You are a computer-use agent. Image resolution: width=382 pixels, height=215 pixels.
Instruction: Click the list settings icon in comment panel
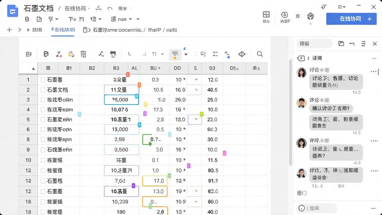363,44
